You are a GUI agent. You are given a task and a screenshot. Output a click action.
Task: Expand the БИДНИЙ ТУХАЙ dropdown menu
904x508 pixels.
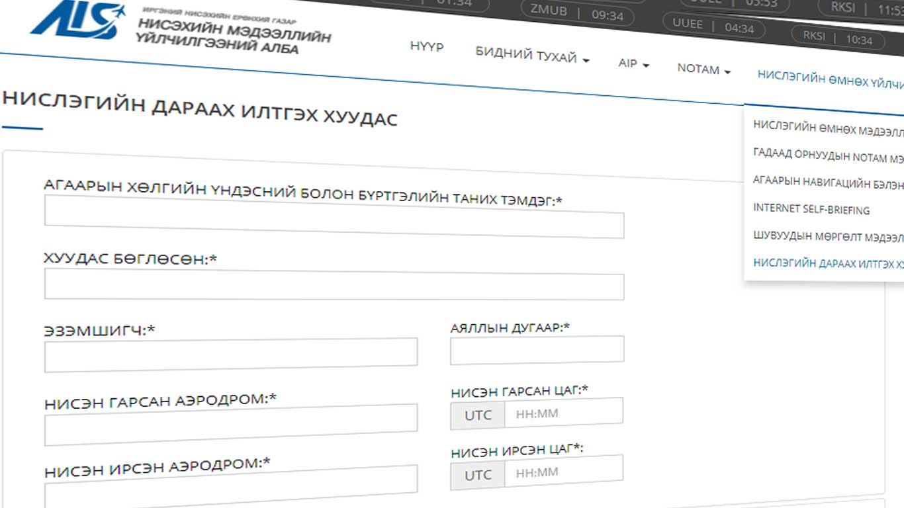coord(532,56)
